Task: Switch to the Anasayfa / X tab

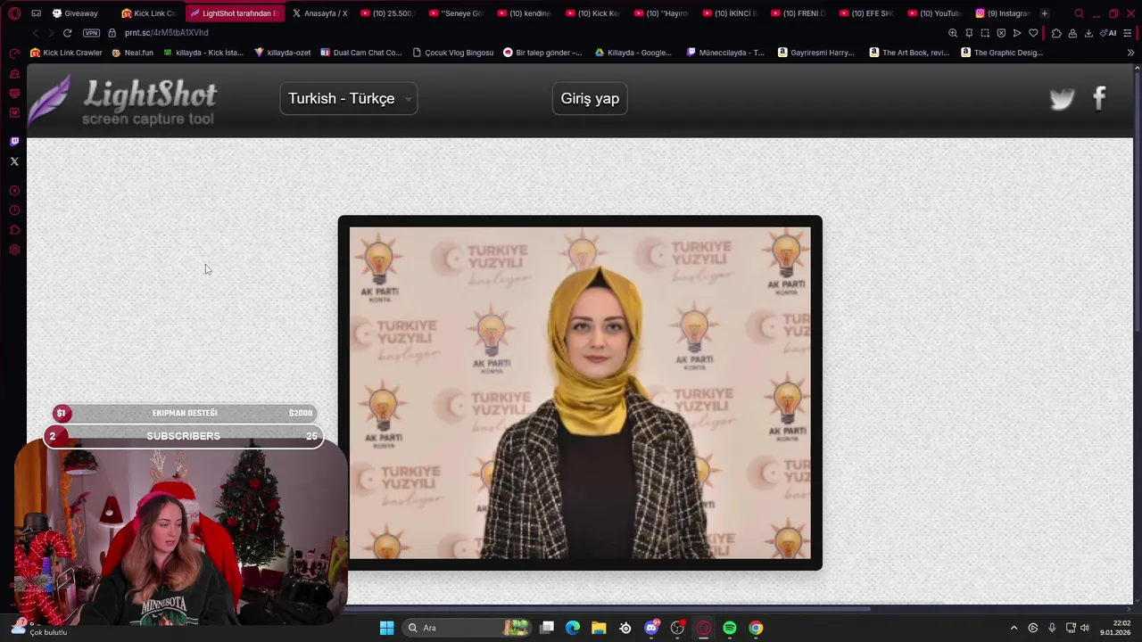Action: (320, 13)
